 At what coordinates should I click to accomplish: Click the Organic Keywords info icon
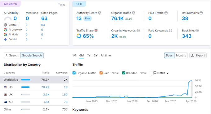click(x=138, y=31)
